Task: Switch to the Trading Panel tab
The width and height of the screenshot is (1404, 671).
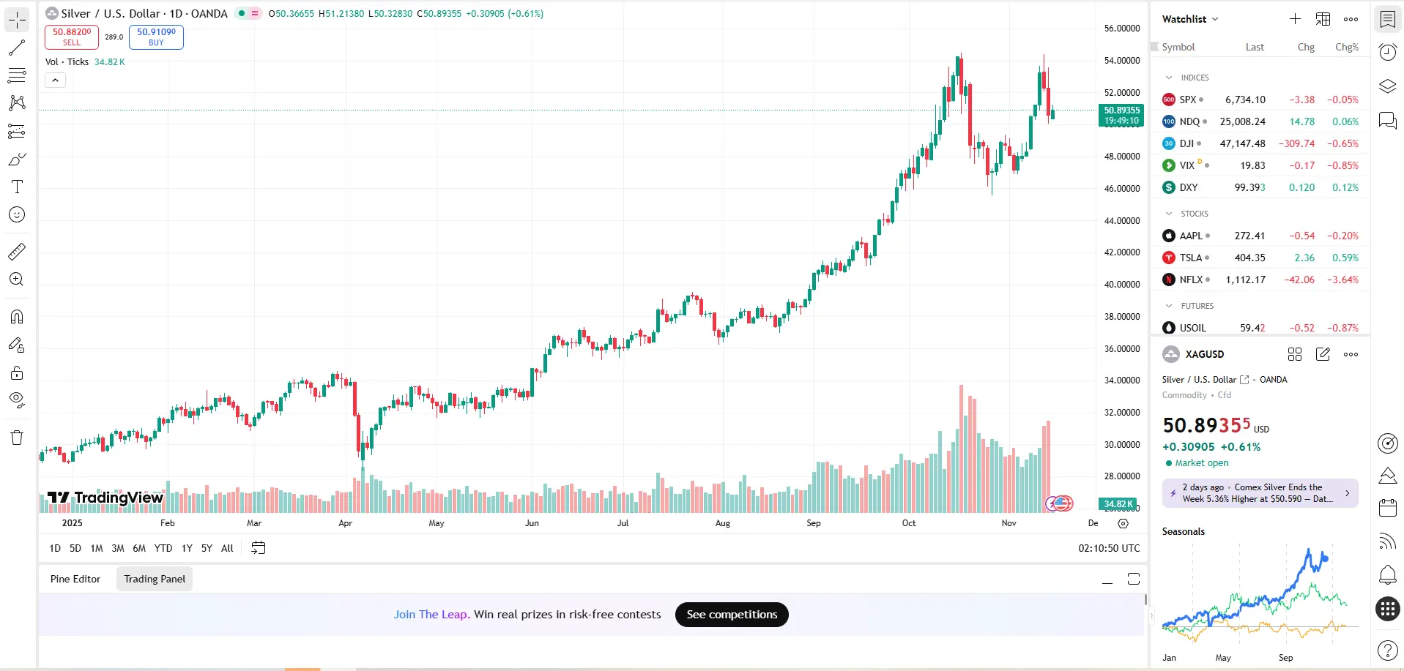Action: tap(155, 579)
